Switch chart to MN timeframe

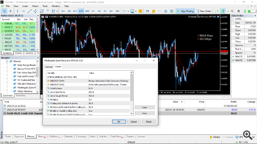coord(117,11)
